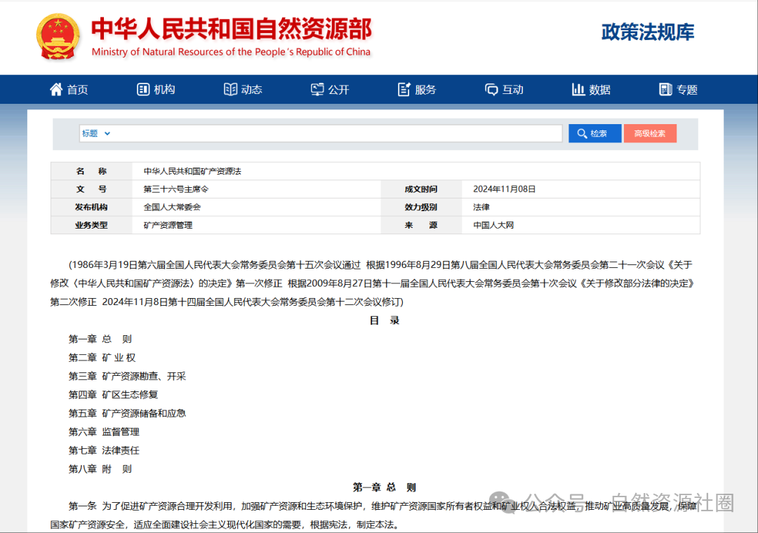The width and height of the screenshot is (758, 533).
Task: Click the newspaper icon beside 专题
Action: point(665,89)
